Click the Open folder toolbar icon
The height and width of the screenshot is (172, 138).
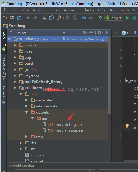5,18
